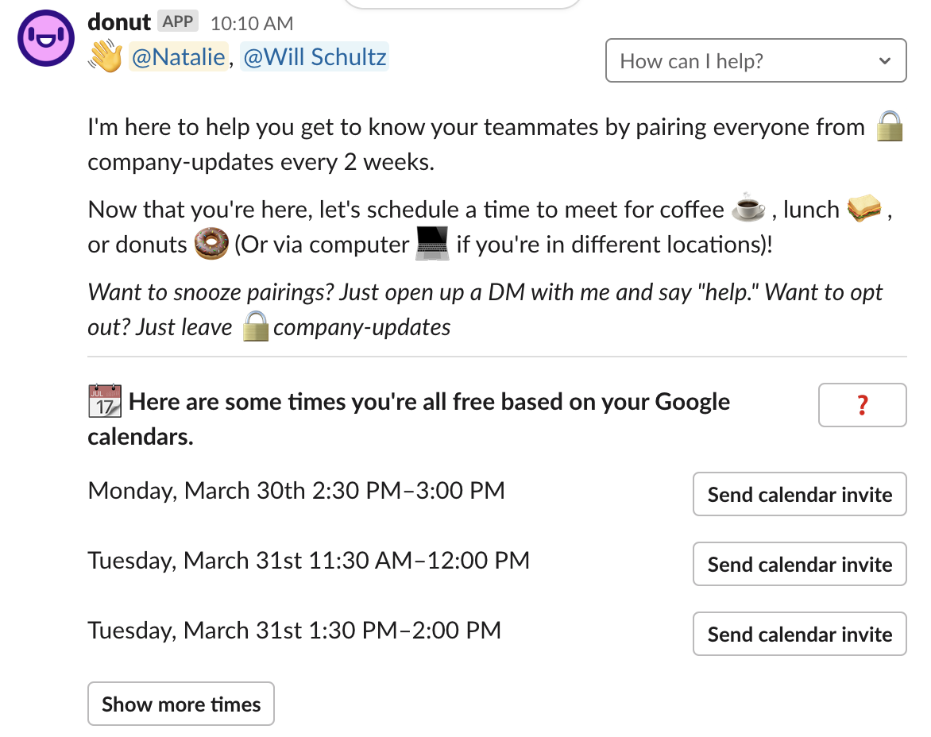Click the coffee cup emoji
931x737 pixels.
[x=748, y=208]
